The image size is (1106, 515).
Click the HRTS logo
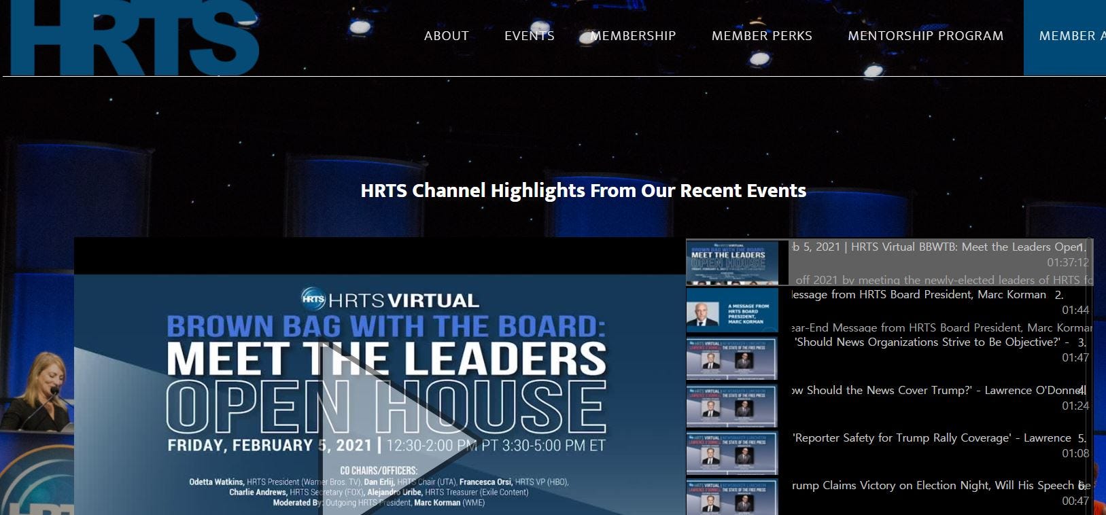pyautogui.click(x=134, y=37)
